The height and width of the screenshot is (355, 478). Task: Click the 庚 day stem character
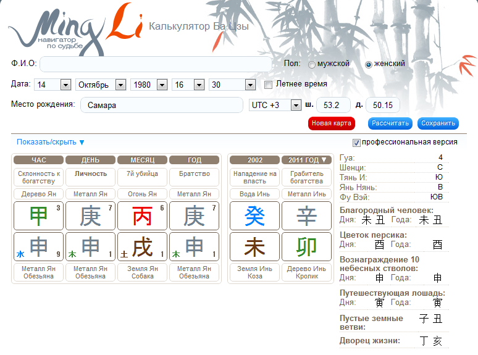[x=90, y=216]
